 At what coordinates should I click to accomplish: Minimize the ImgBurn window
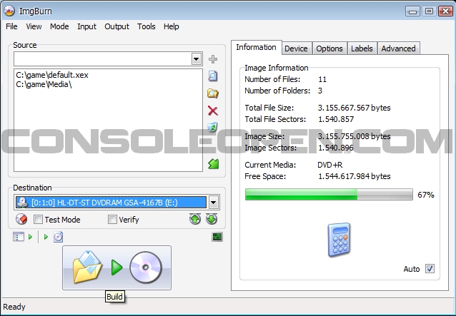pyautogui.click(x=412, y=11)
